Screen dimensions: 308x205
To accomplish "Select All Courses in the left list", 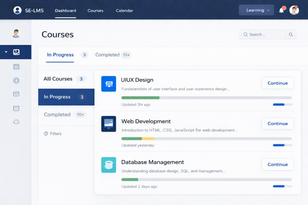I will [66, 79].
